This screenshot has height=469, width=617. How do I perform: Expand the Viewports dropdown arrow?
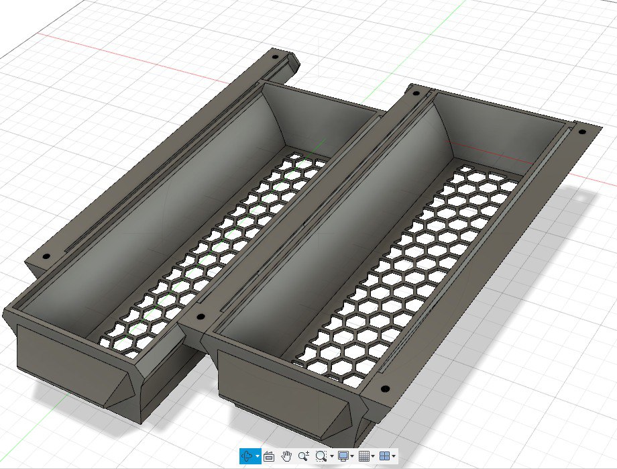394,456
